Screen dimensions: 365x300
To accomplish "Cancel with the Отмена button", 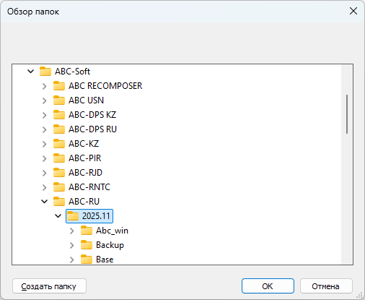I will click(326, 286).
